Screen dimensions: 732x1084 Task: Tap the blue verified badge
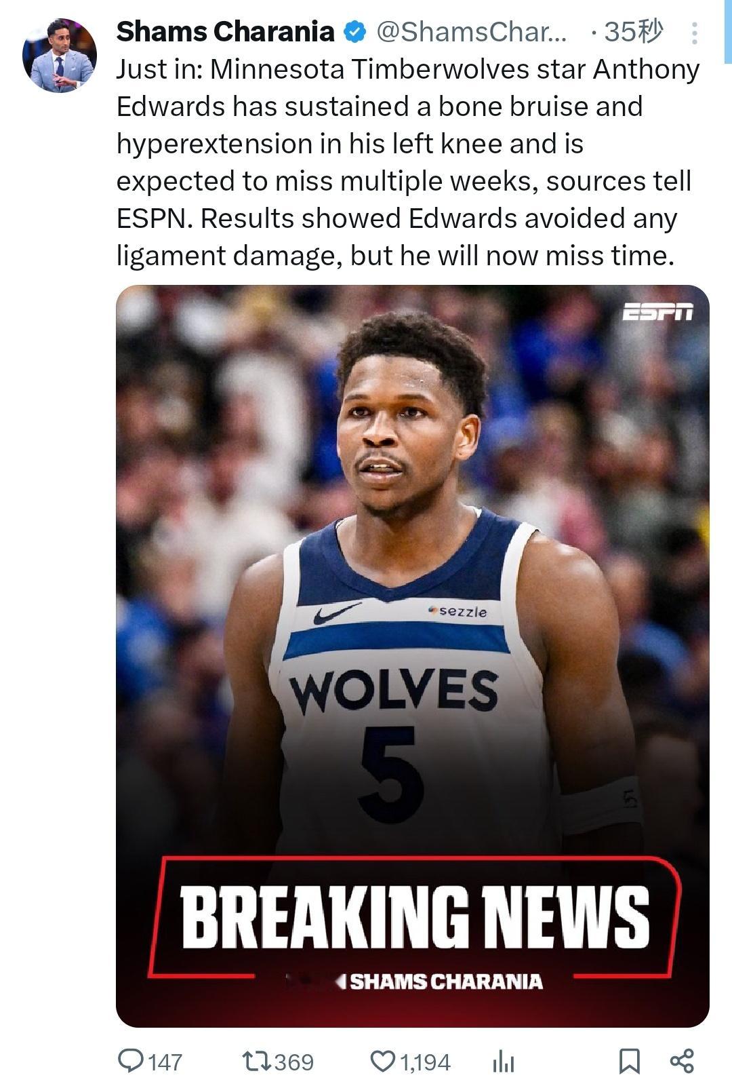tap(354, 31)
